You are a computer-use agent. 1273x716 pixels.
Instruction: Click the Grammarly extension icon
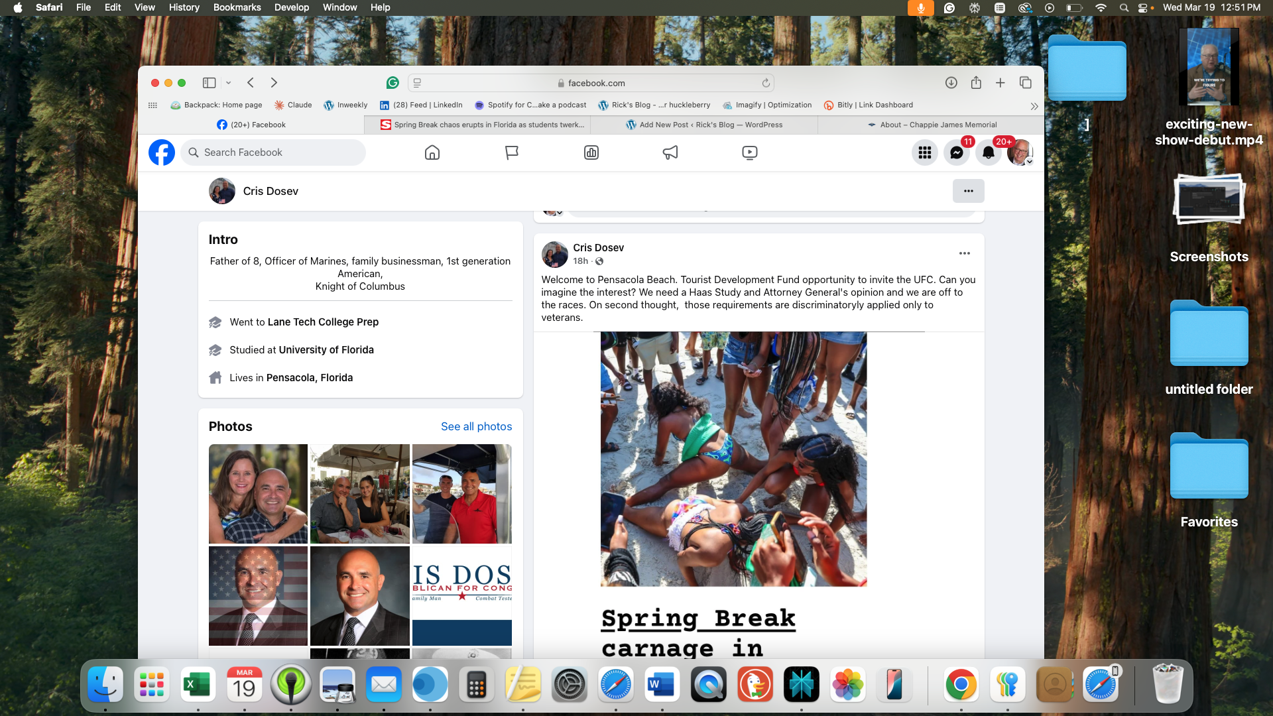pyautogui.click(x=393, y=83)
